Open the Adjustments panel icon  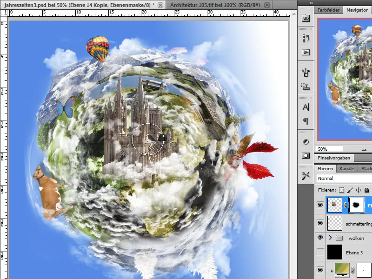click(306, 142)
